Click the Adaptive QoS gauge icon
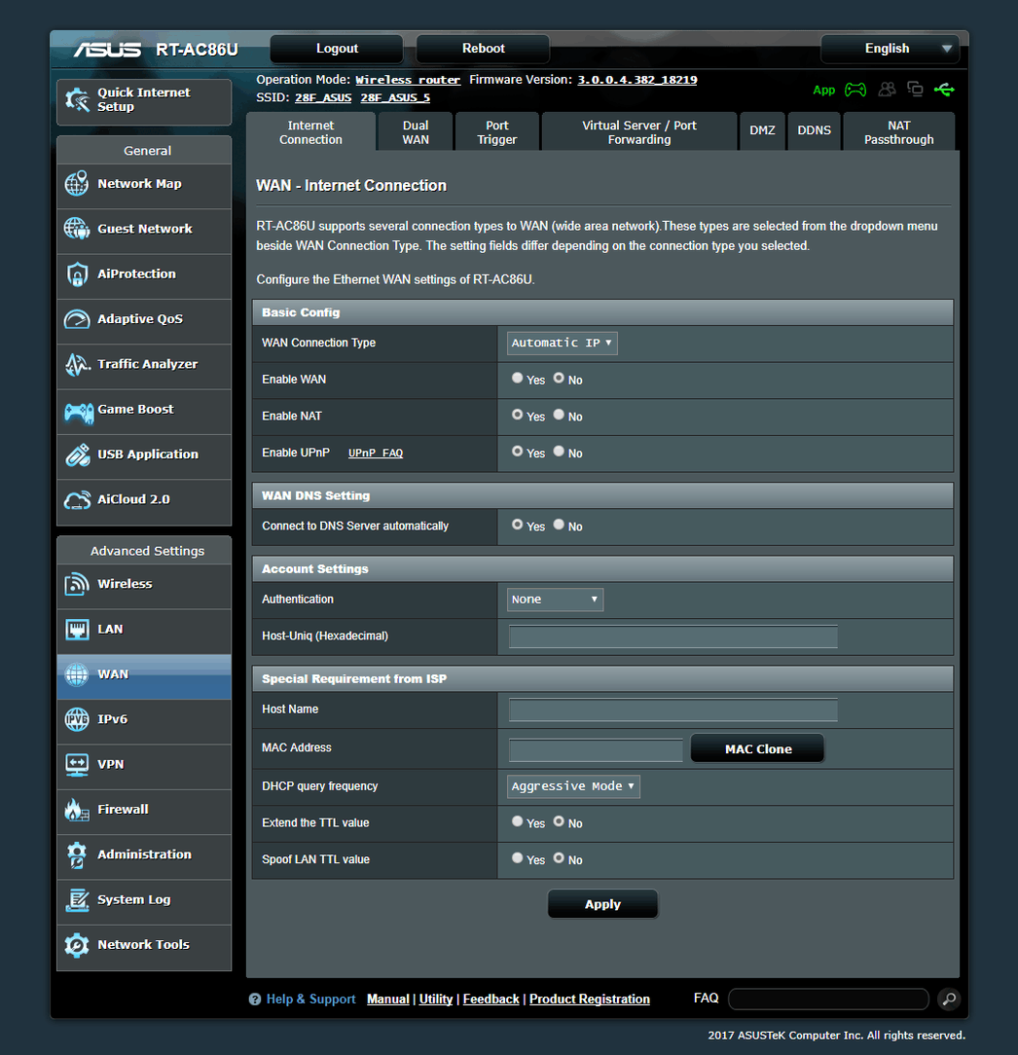Image resolution: width=1018 pixels, height=1055 pixels. tap(77, 319)
